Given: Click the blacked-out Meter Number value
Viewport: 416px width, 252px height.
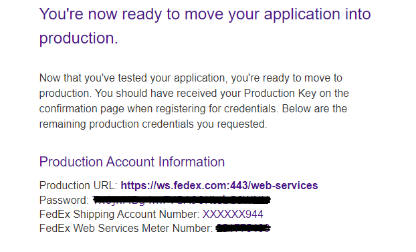Looking at the screenshot, I should pos(243,228).
